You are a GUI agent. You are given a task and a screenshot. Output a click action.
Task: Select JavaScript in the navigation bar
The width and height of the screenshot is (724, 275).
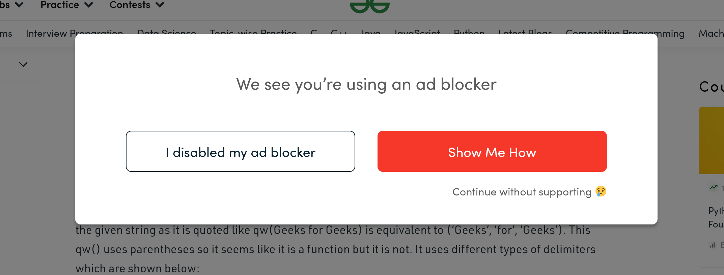click(417, 33)
